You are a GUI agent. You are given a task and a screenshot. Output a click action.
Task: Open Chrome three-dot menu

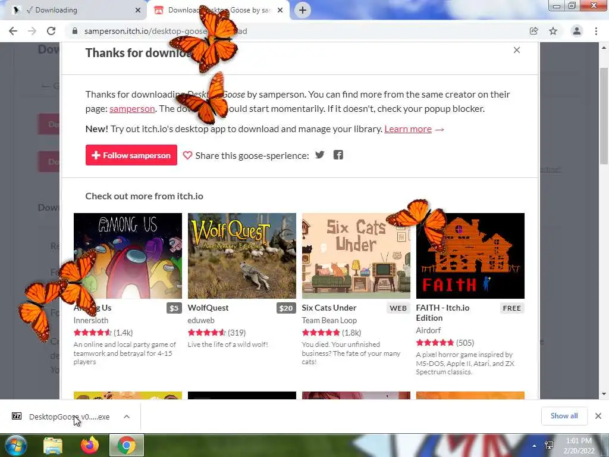point(596,31)
